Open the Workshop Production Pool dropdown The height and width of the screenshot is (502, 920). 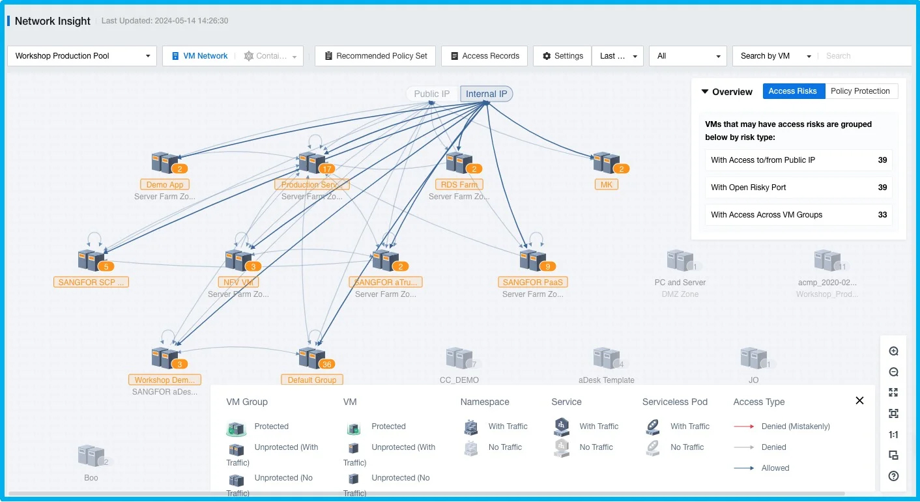click(81, 55)
